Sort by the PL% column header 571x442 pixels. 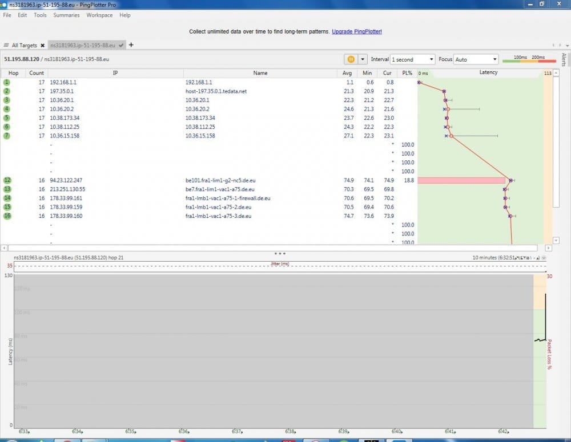click(x=407, y=73)
